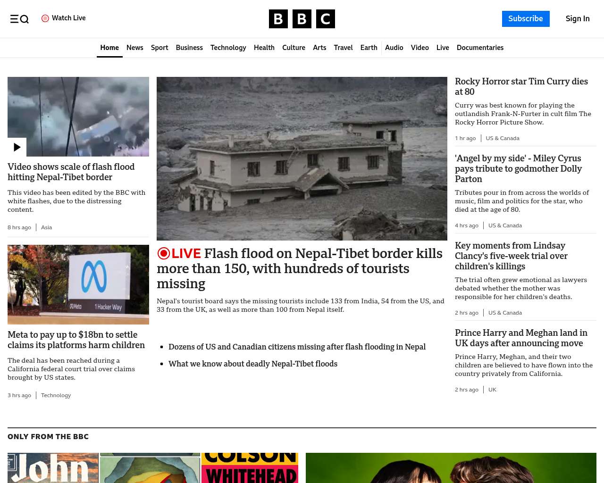Click the Subscribe button
The image size is (604, 483).
tap(526, 19)
